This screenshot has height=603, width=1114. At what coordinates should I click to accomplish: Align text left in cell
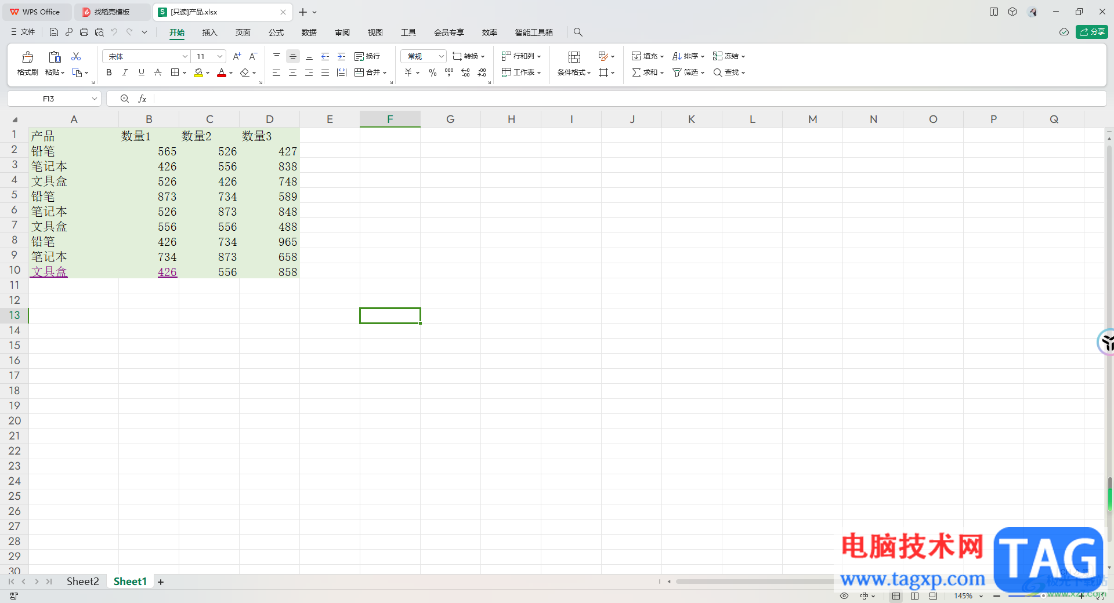click(277, 72)
